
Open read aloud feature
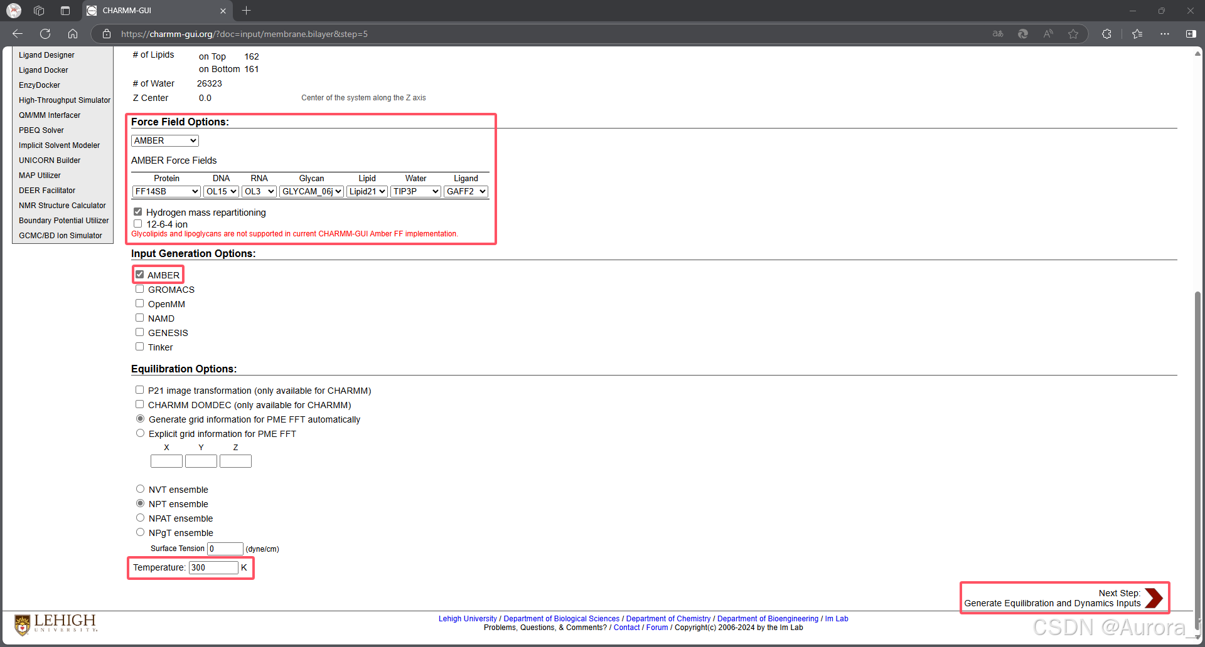click(1048, 34)
